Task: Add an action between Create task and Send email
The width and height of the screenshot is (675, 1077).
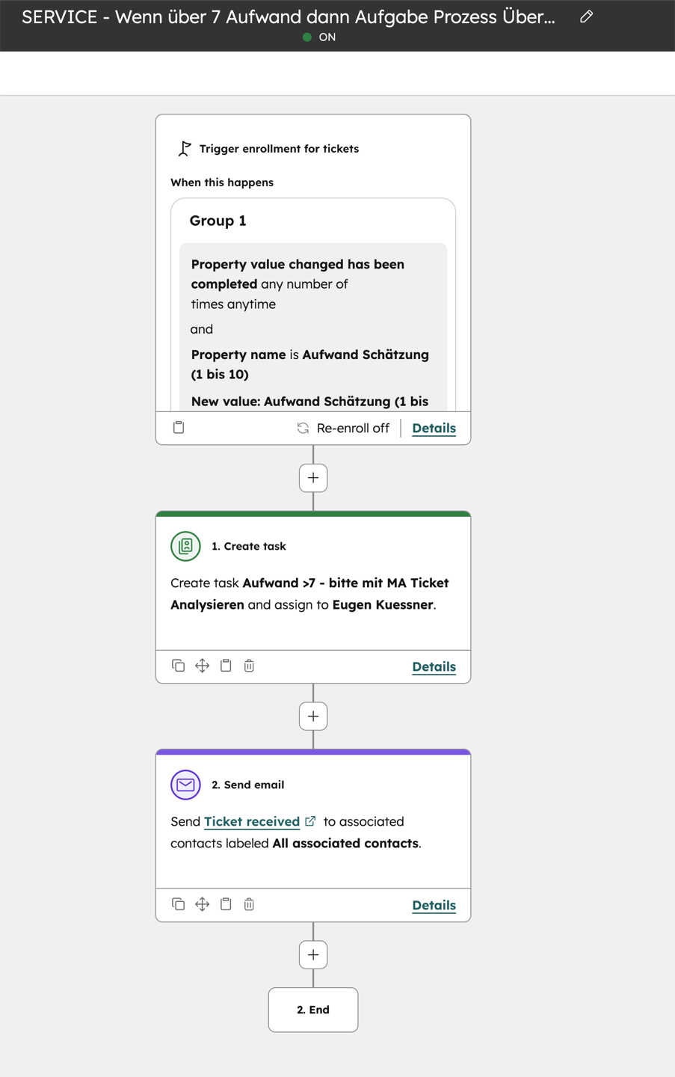Action: (312, 716)
